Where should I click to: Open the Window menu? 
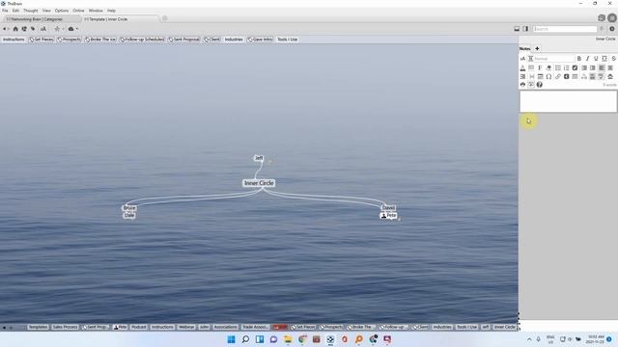point(96,11)
